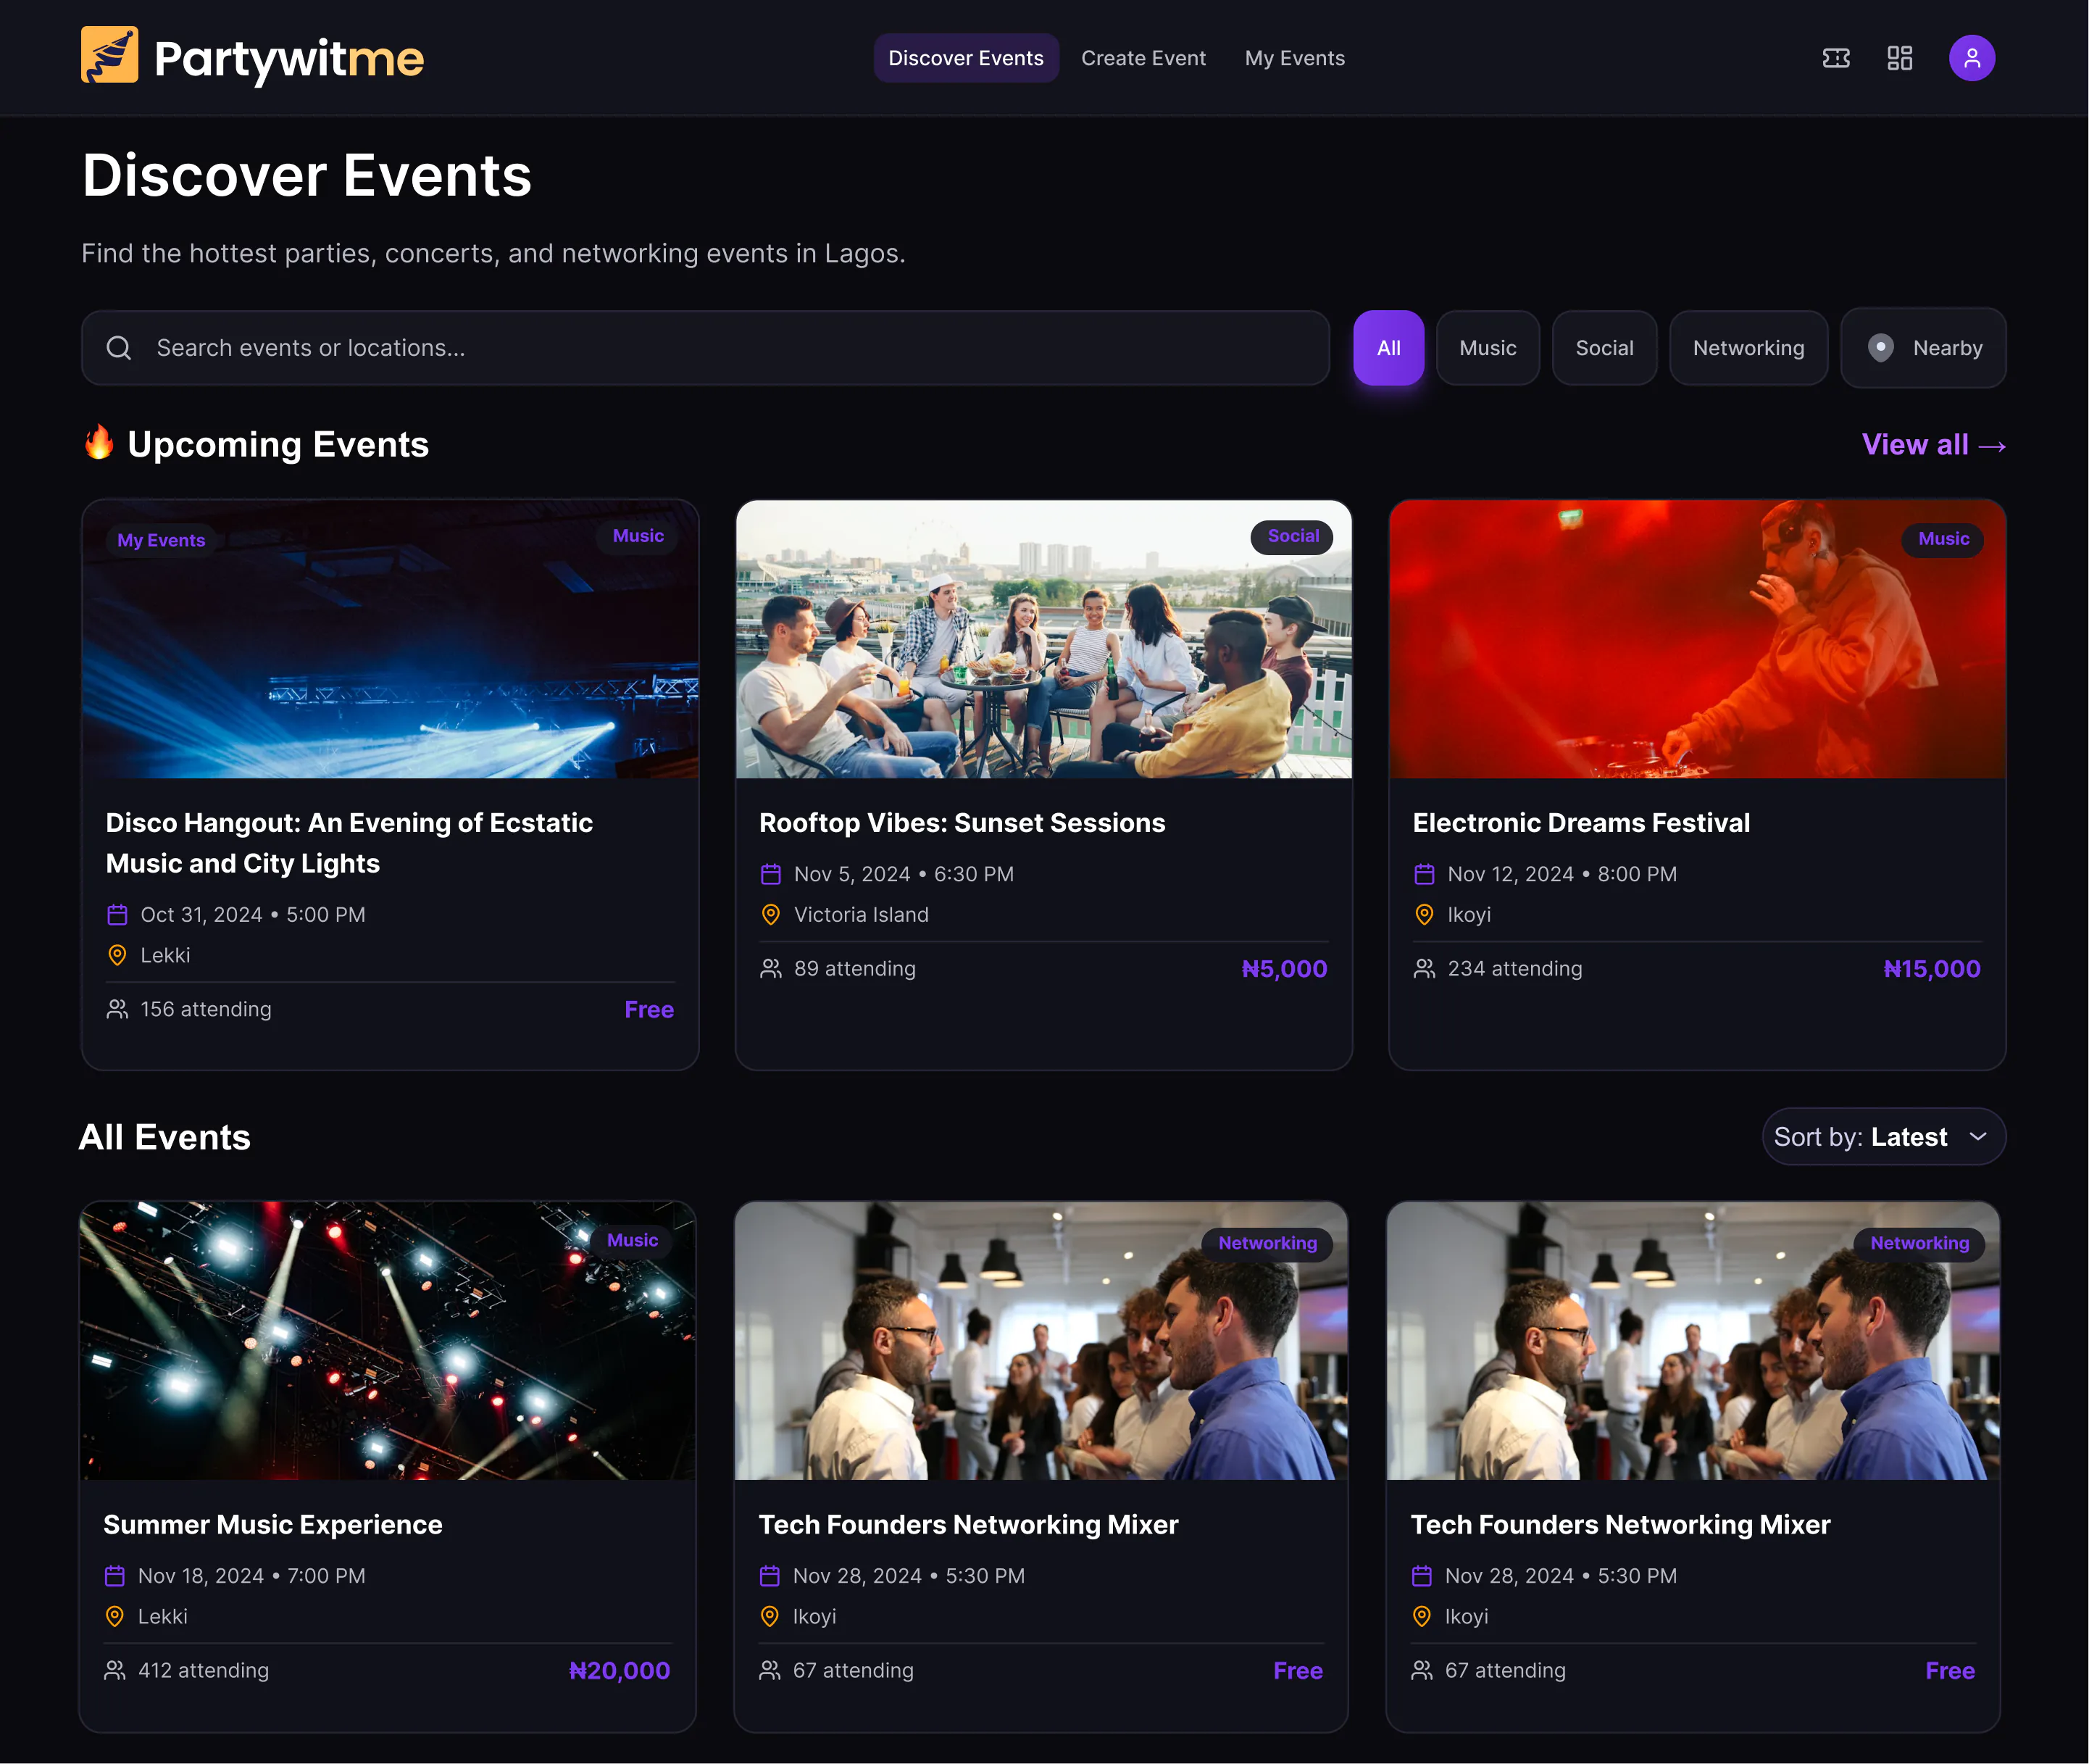
Task: Open the My Events navigation item
Action: point(1294,58)
